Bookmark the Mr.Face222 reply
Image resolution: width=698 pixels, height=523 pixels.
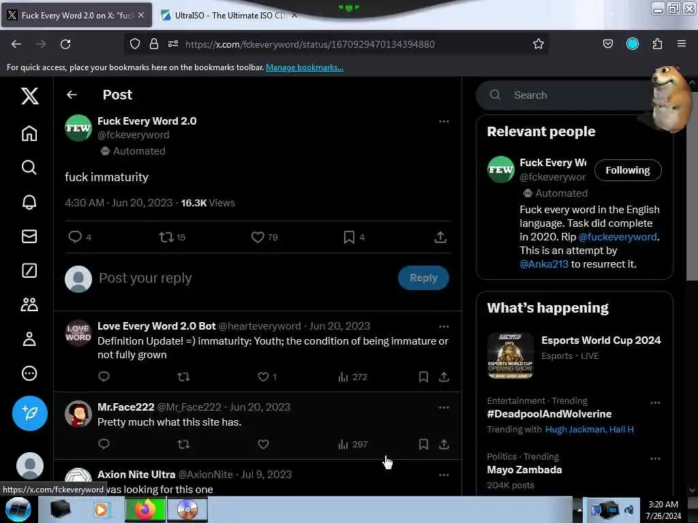point(423,444)
